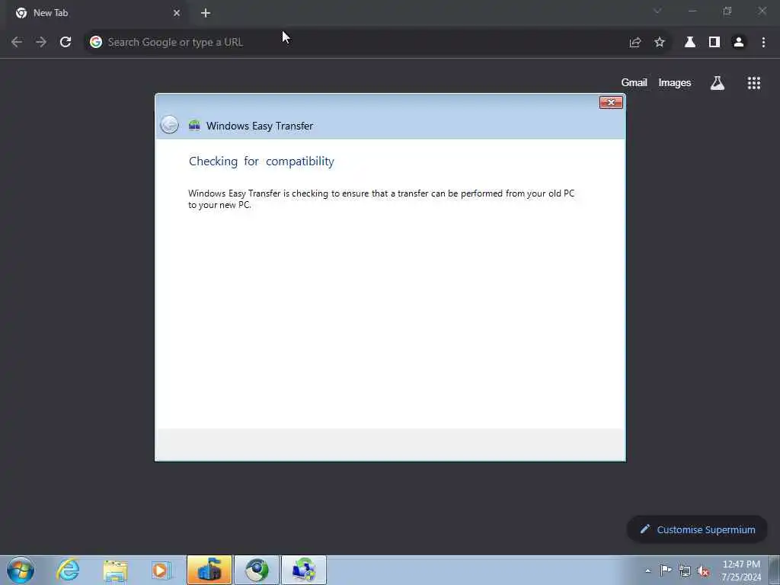Click the Windows Easy Transfer title icon
Image resolution: width=780 pixels, height=585 pixels.
194,126
